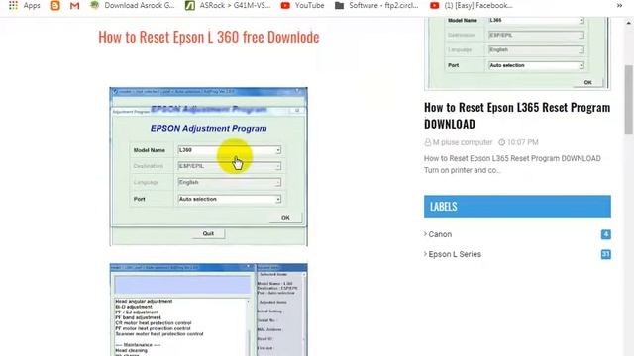The width and height of the screenshot is (634, 356).
Task: Open the Gmail bookmark icon
Action: (x=75, y=5)
